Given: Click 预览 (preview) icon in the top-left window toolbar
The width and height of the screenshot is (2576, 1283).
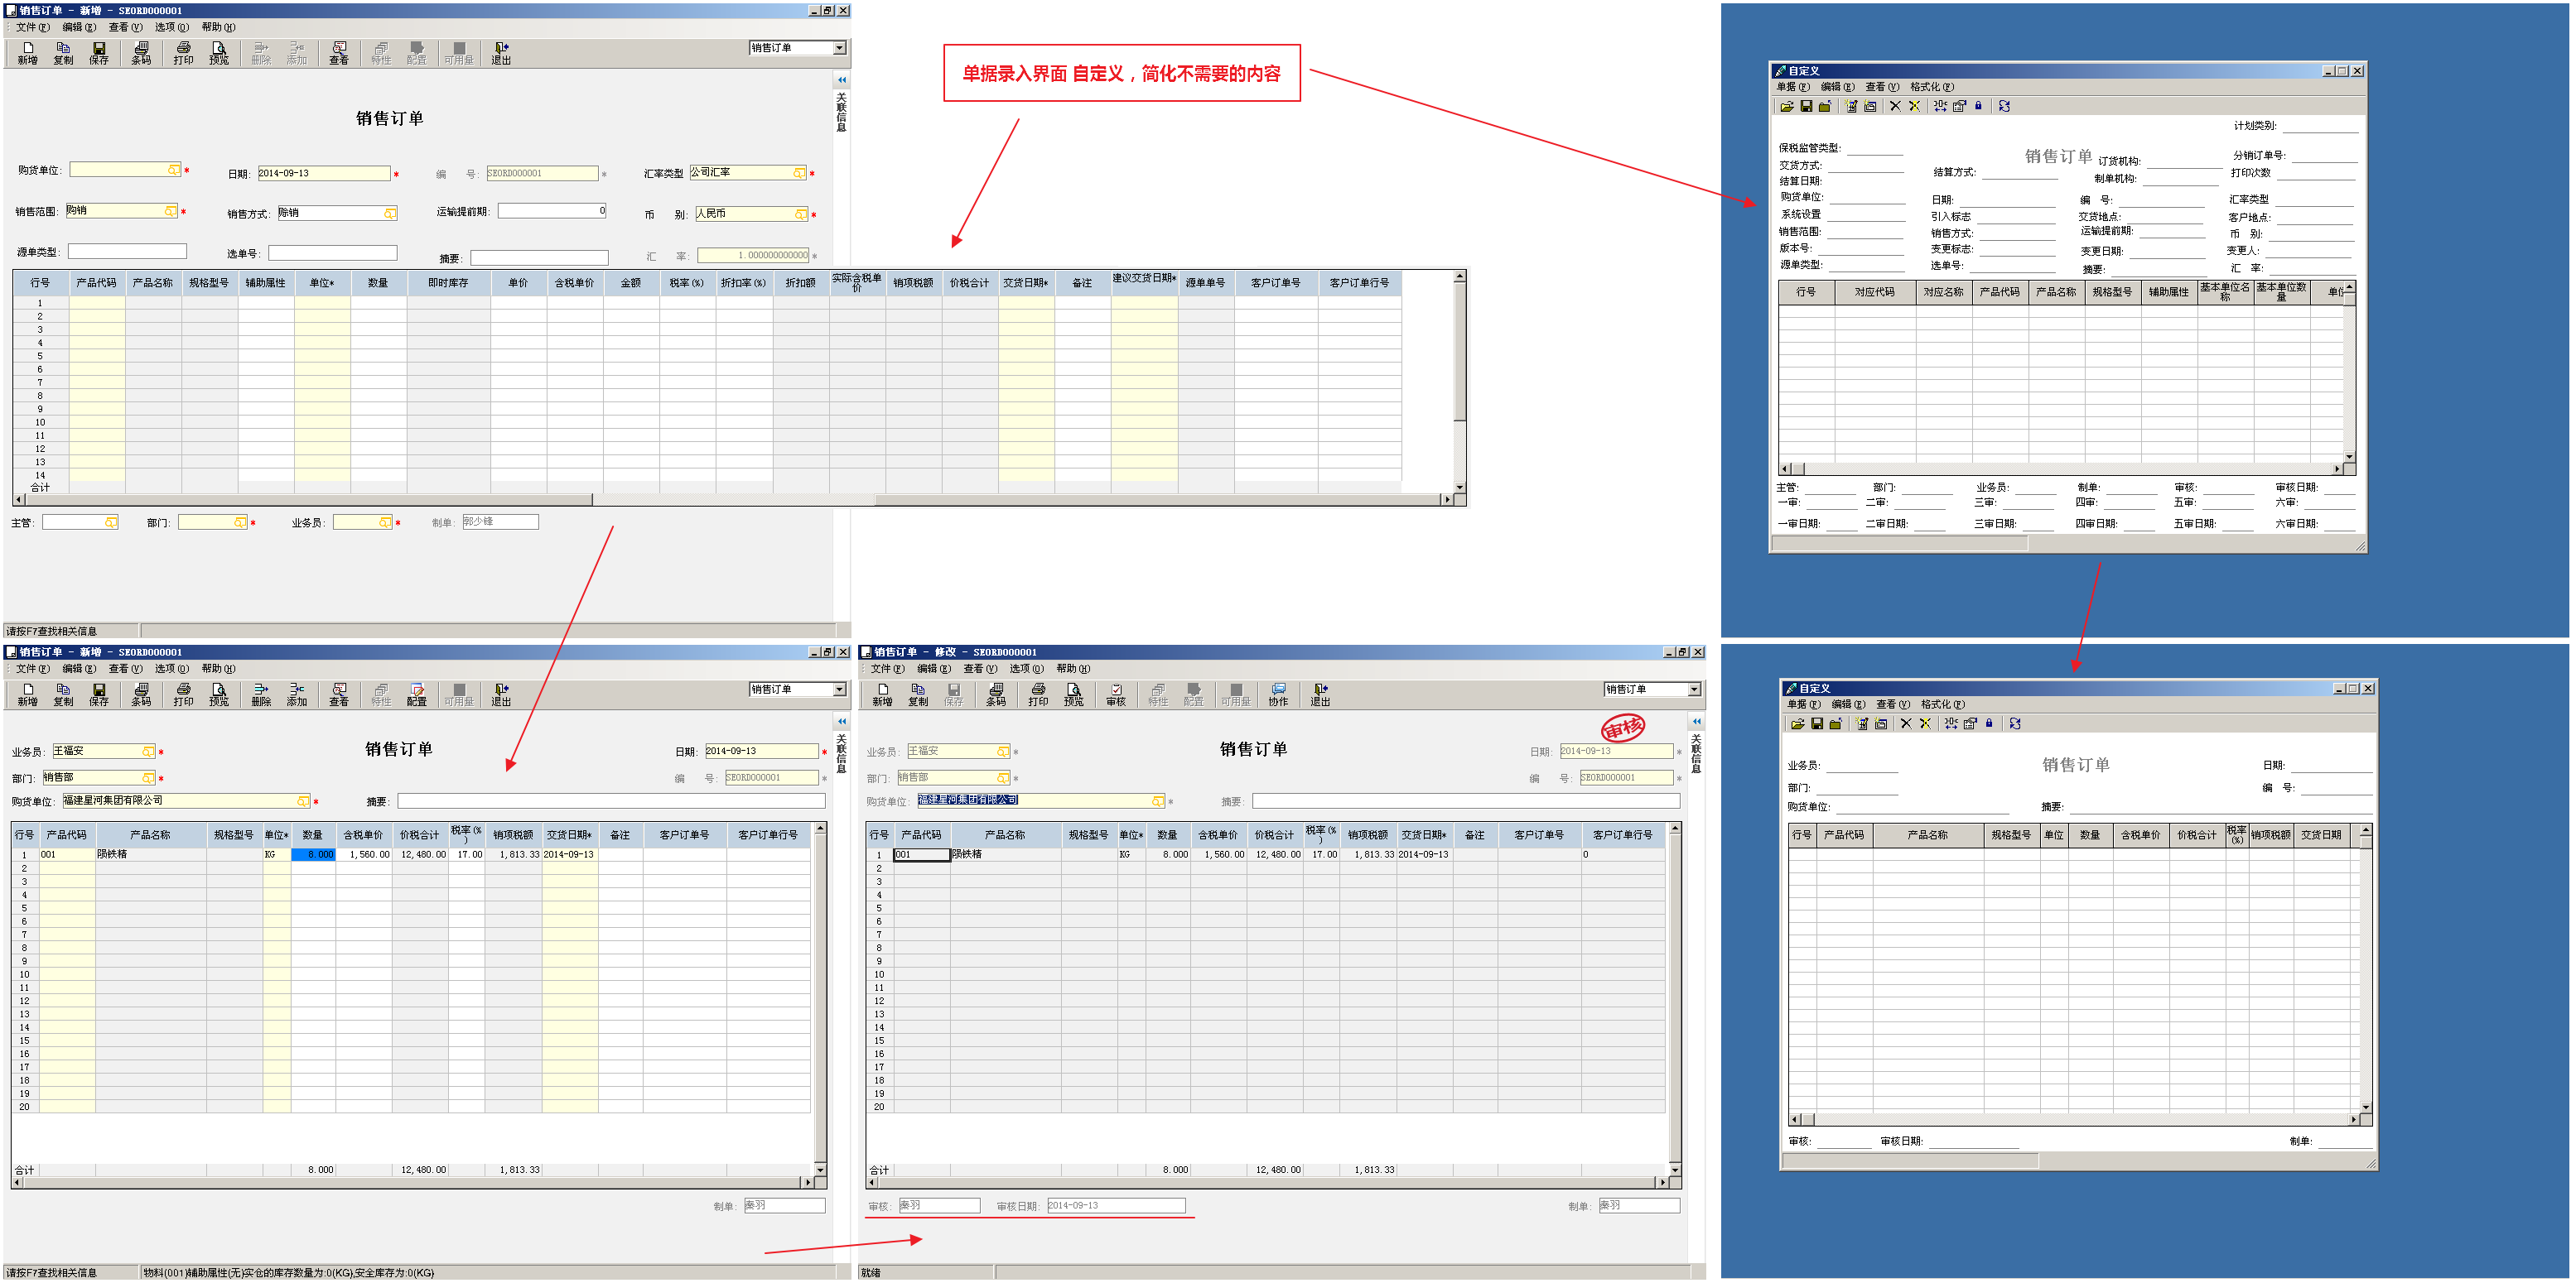Looking at the screenshot, I should [x=219, y=52].
